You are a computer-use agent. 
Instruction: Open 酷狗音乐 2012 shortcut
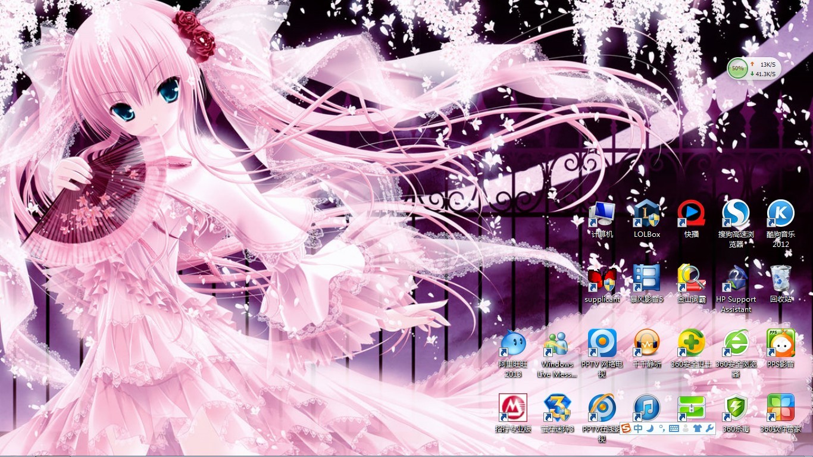pos(780,224)
